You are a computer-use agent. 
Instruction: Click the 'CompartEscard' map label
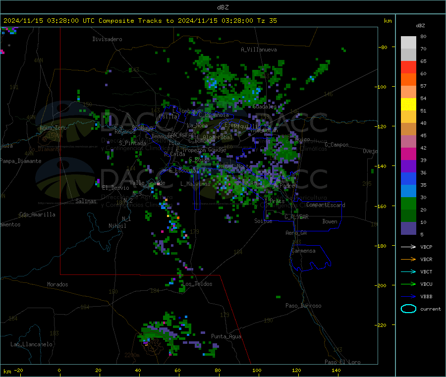[326, 205]
